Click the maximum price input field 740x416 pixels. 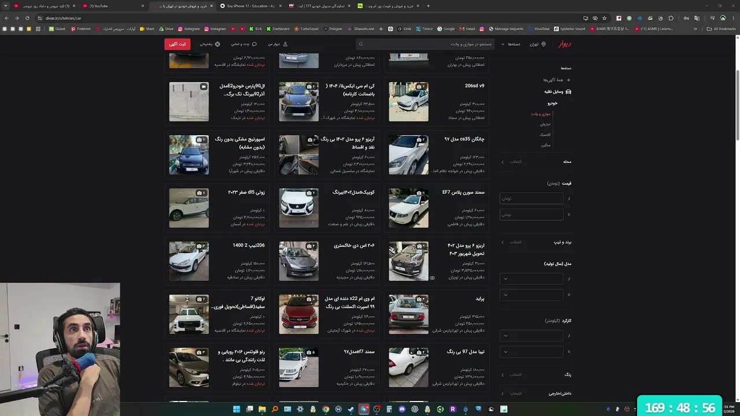click(x=531, y=214)
